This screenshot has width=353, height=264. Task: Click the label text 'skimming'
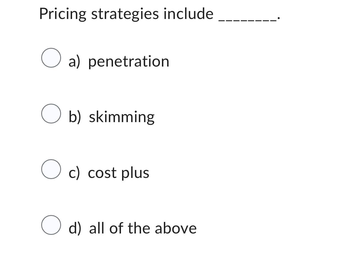[x=121, y=117]
